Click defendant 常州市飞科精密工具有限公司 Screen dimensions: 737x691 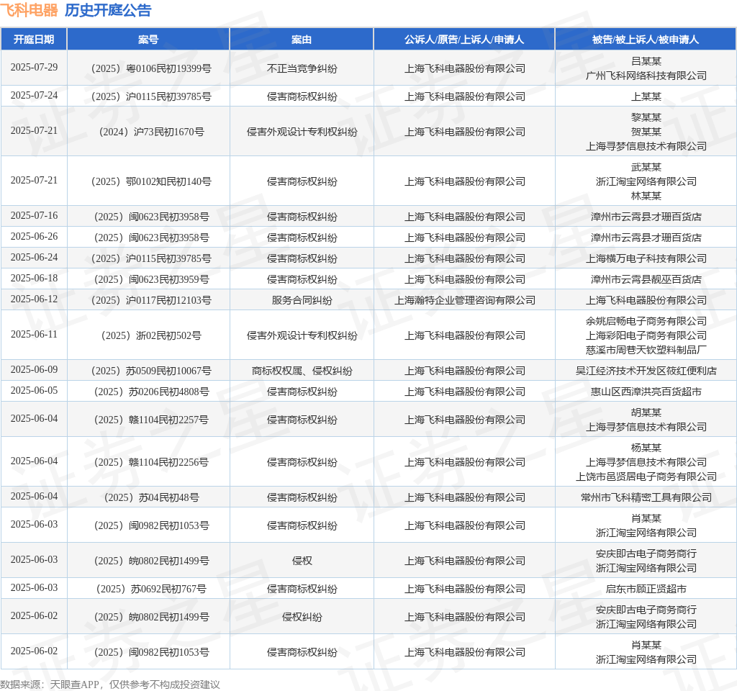click(x=646, y=497)
